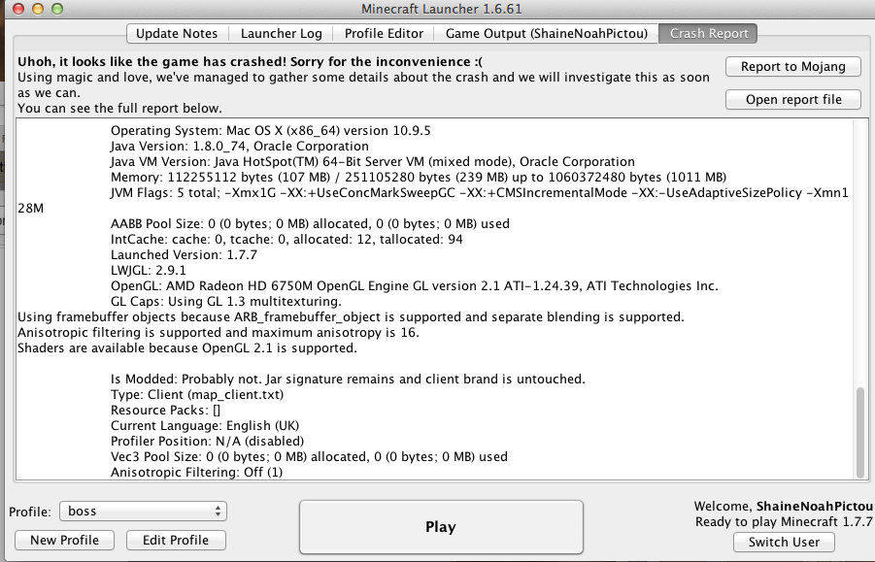Click the 'Profile:' label
The width and height of the screenshot is (875, 562).
29,512
